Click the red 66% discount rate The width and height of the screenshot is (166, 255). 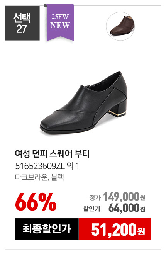[x=36, y=202]
